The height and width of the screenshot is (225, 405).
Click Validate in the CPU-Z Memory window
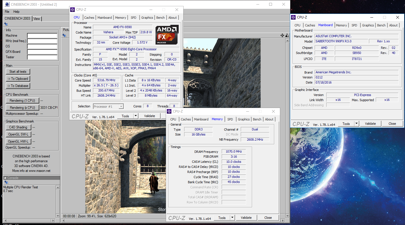(246, 218)
